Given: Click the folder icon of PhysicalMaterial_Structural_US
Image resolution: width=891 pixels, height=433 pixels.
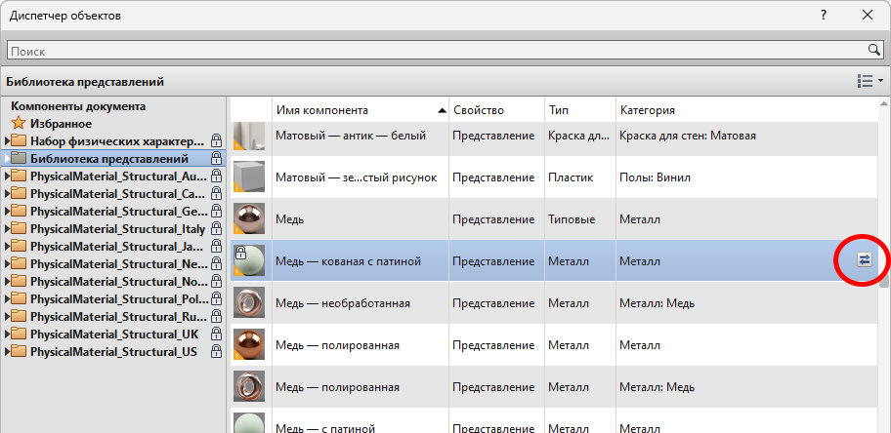Looking at the screenshot, I should (19, 352).
